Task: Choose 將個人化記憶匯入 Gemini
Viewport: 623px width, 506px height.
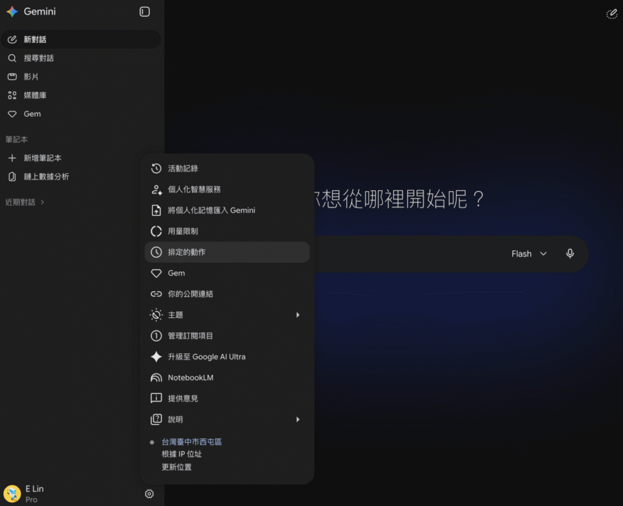Action: [x=227, y=210]
